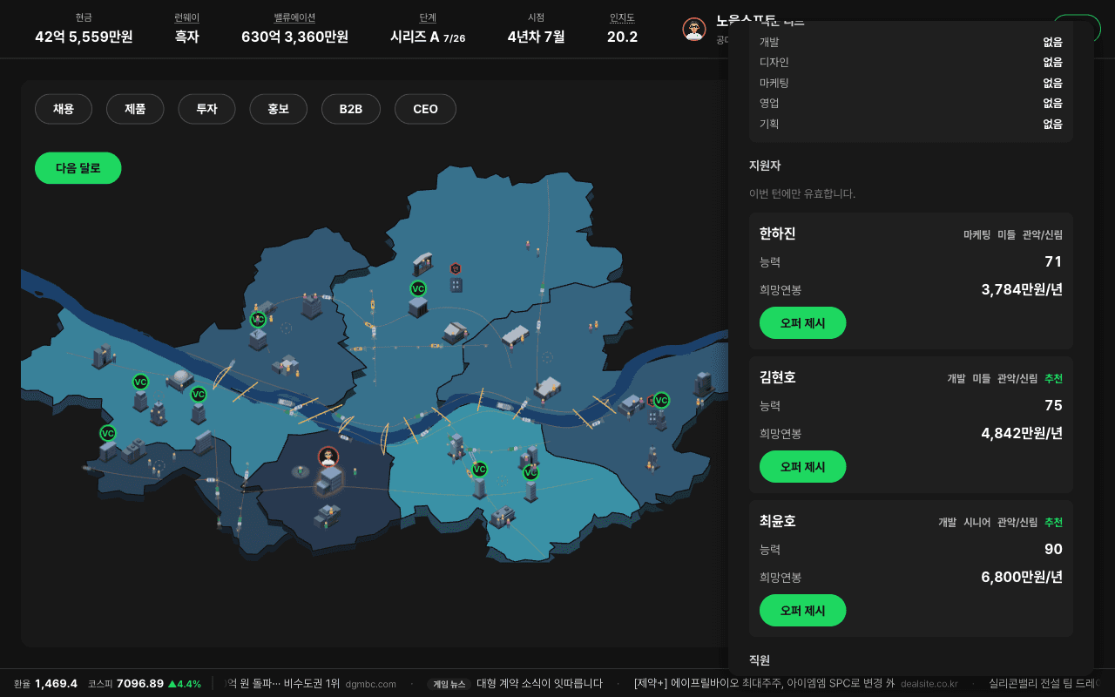1115x697 pixels.
Task: Open the CEO menu
Action: point(425,109)
